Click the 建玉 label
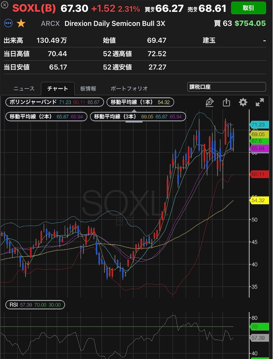Image resolution: width=273 pixels, height=359 pixels. pos(209,41)
